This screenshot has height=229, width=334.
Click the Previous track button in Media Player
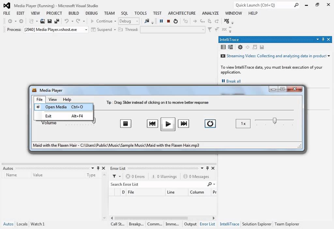click(x=152, y=124)
